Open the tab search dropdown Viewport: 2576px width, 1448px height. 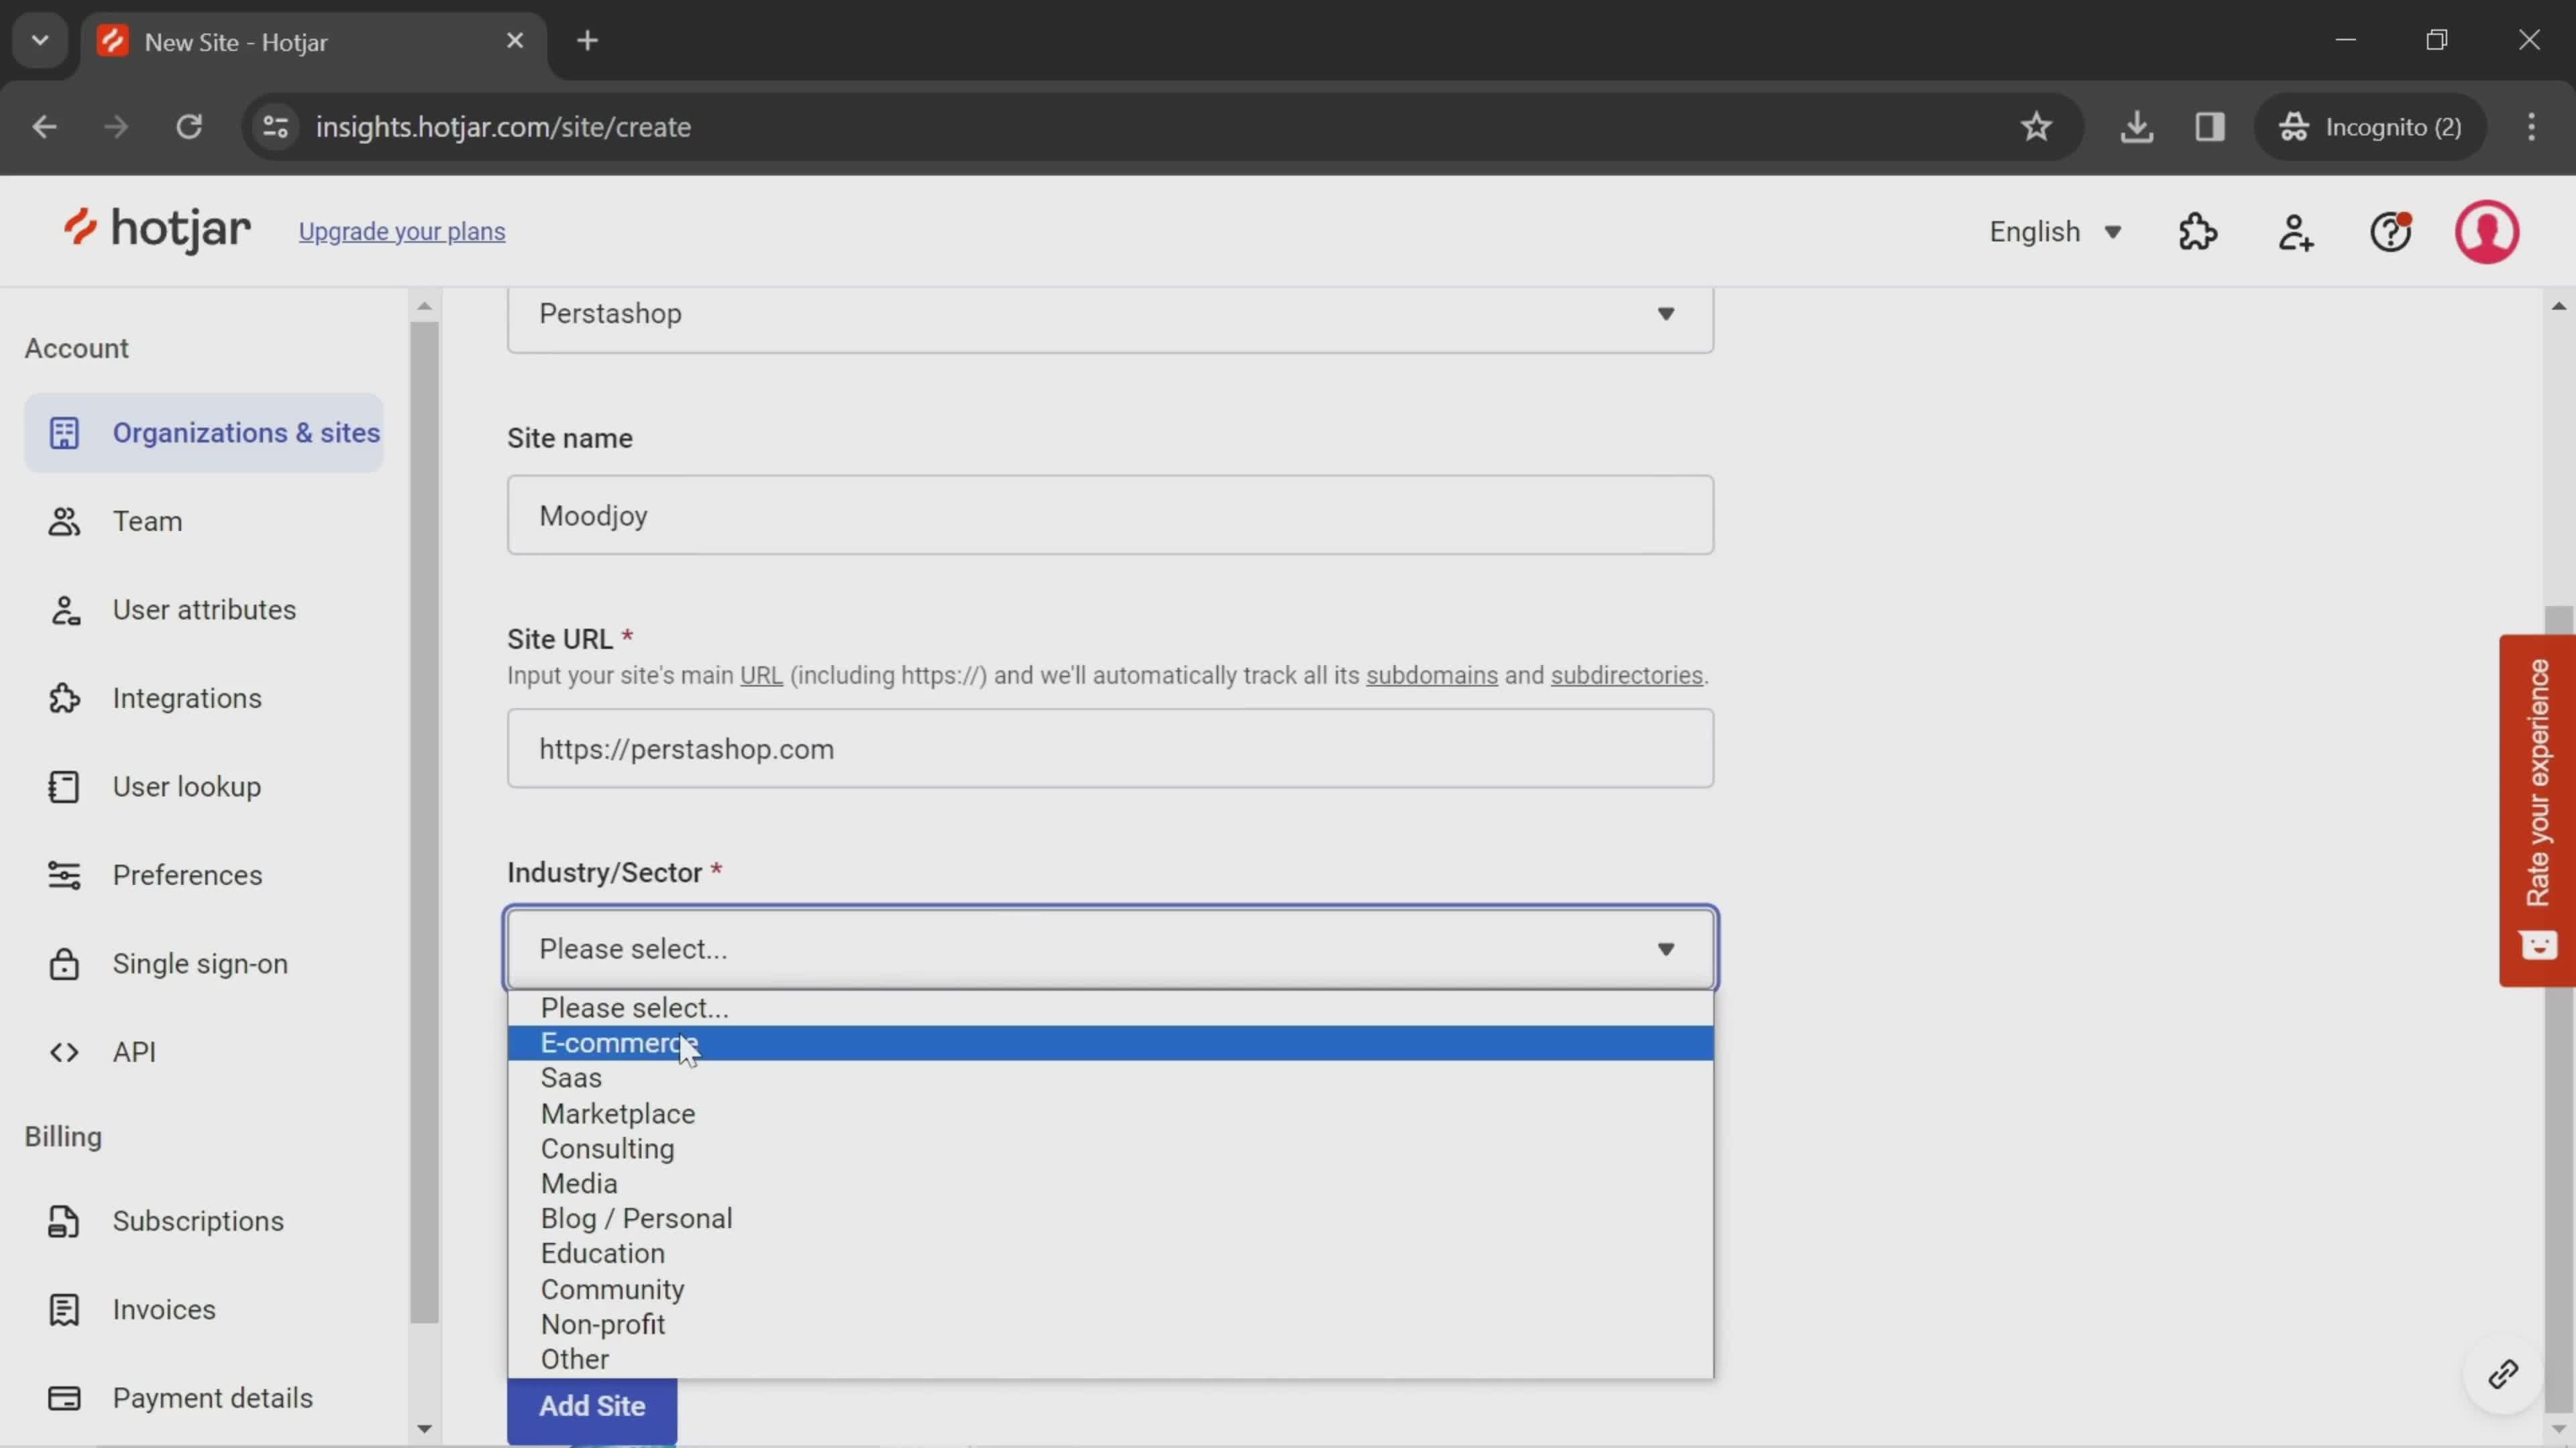(40, 41)
